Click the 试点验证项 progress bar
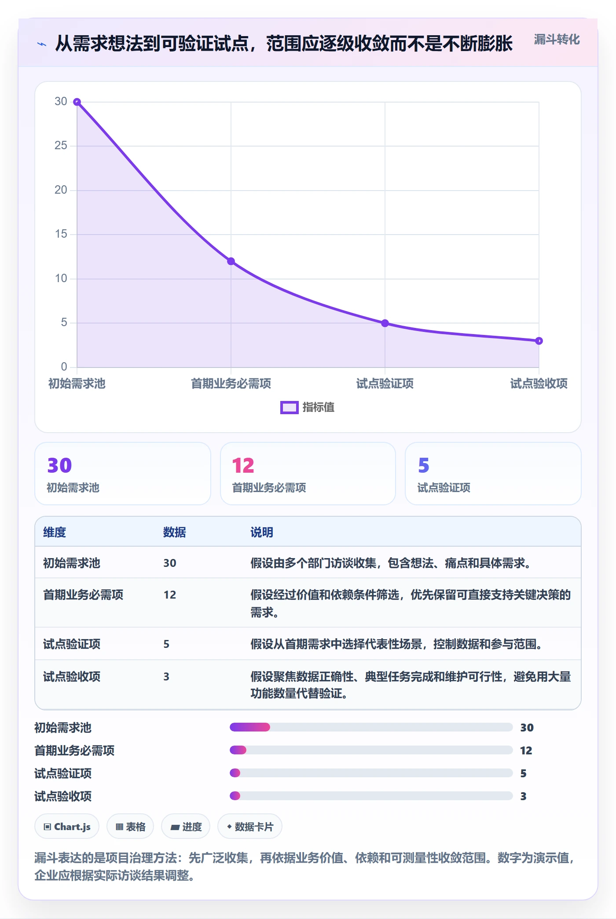This screenshot has width=616, height=919. pos(371,773)
